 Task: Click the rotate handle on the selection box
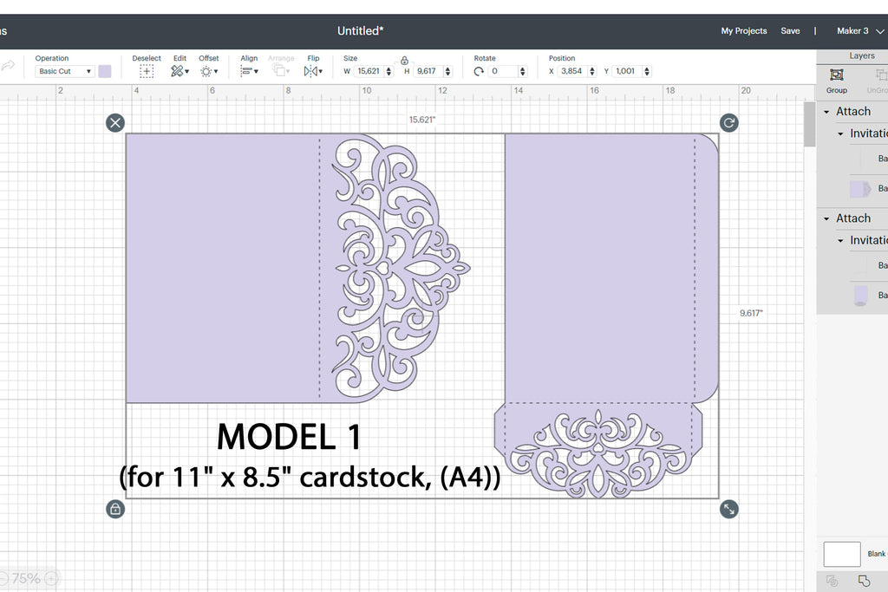729,123
